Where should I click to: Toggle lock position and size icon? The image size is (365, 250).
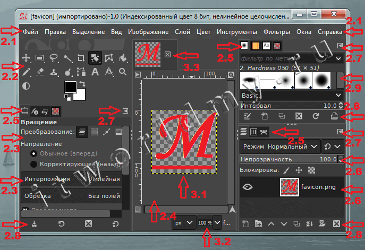tap(299, 170)
